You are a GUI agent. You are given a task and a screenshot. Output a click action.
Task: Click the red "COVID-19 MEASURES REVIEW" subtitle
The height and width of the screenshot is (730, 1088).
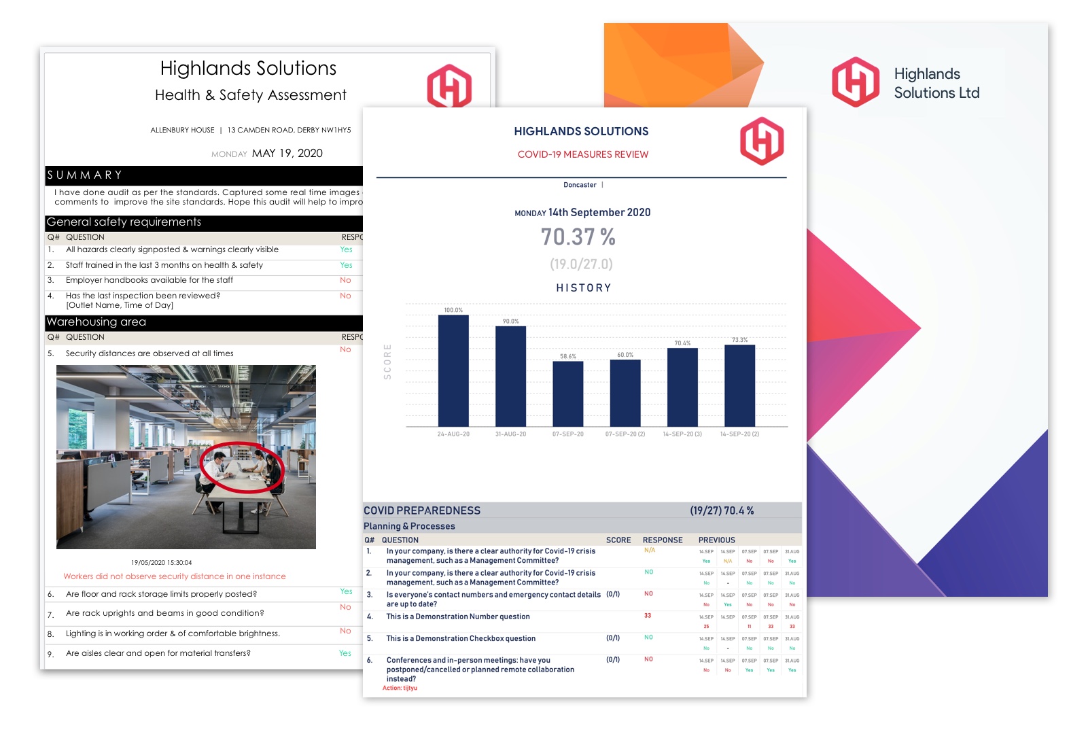(583, 154)
